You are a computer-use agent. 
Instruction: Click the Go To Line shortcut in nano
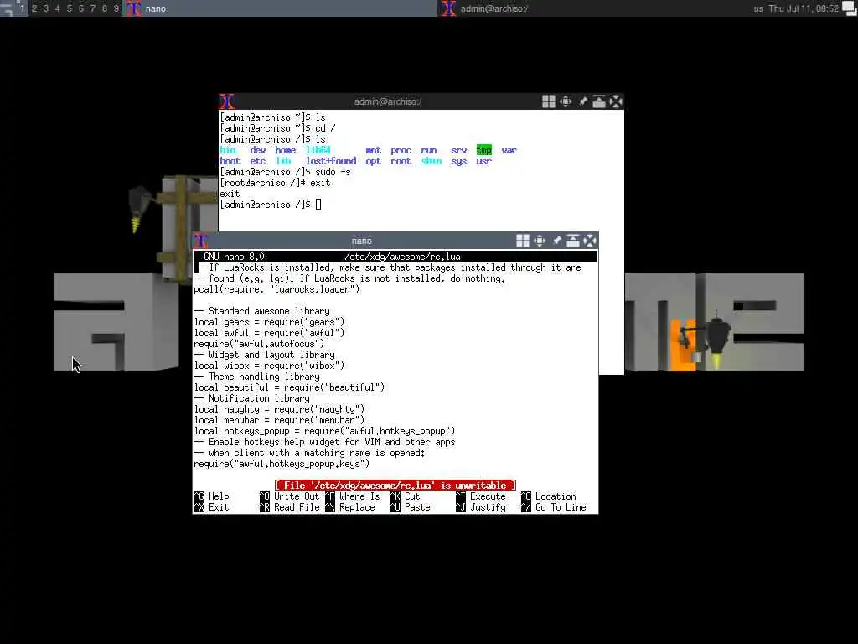[554, 507]
